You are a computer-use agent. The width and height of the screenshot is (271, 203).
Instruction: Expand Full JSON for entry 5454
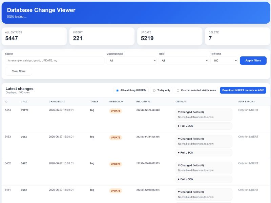[x=185, y=126]
